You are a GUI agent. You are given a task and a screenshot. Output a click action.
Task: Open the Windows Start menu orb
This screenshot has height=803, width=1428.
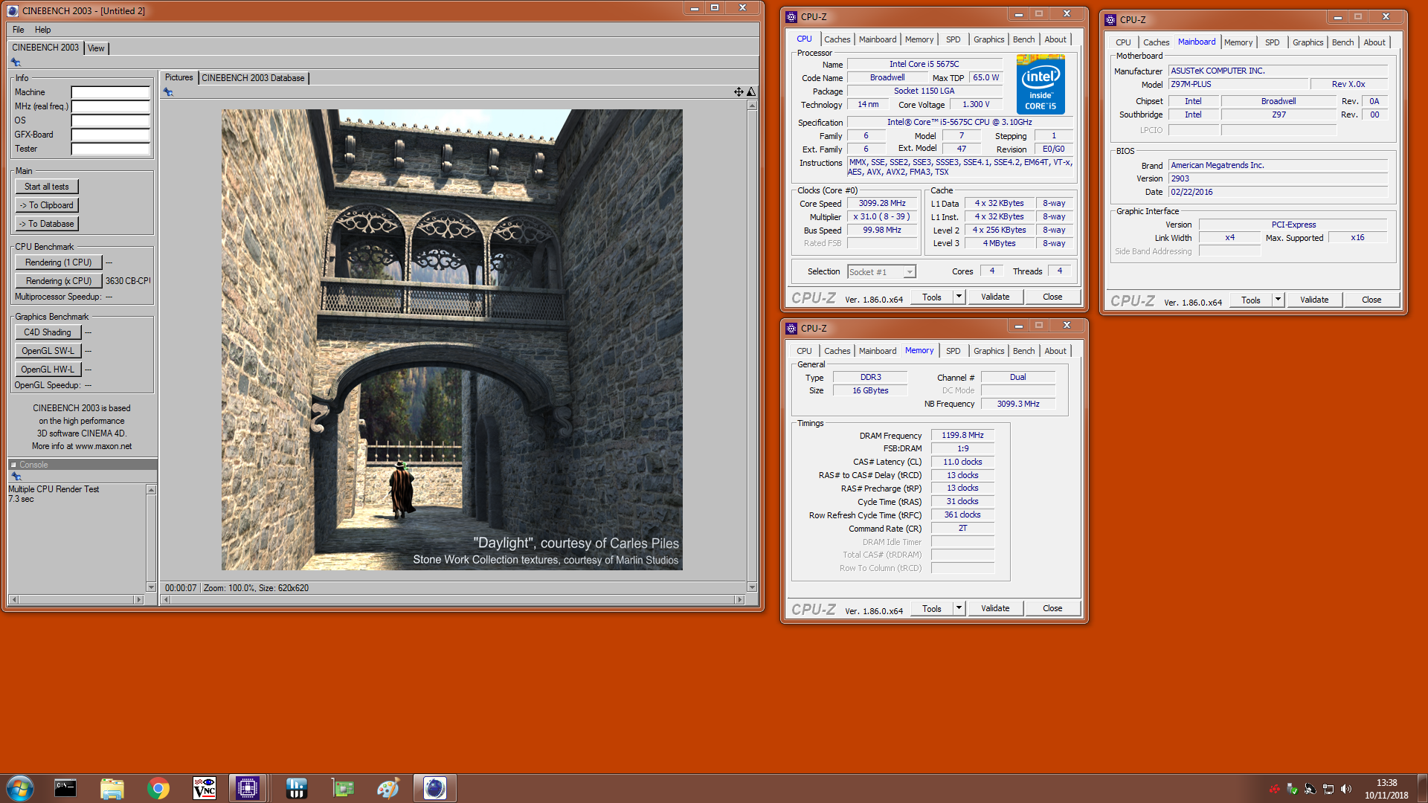pos(20,788)
